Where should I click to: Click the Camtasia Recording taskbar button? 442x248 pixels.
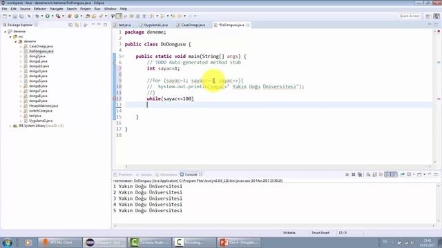coord(194,242)
